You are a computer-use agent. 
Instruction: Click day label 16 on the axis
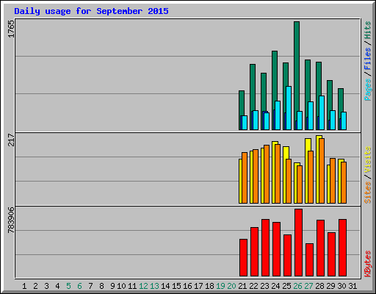pos(187,286)
